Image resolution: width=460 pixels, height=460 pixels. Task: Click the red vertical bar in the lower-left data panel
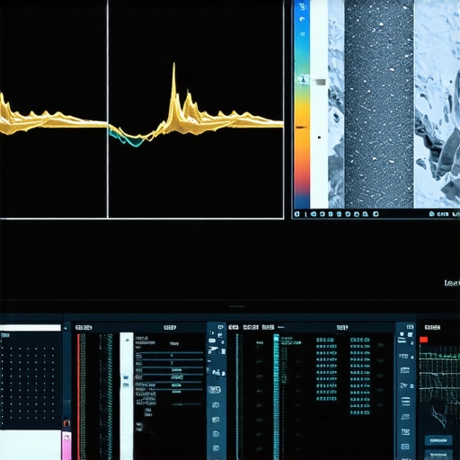(79, 397)
